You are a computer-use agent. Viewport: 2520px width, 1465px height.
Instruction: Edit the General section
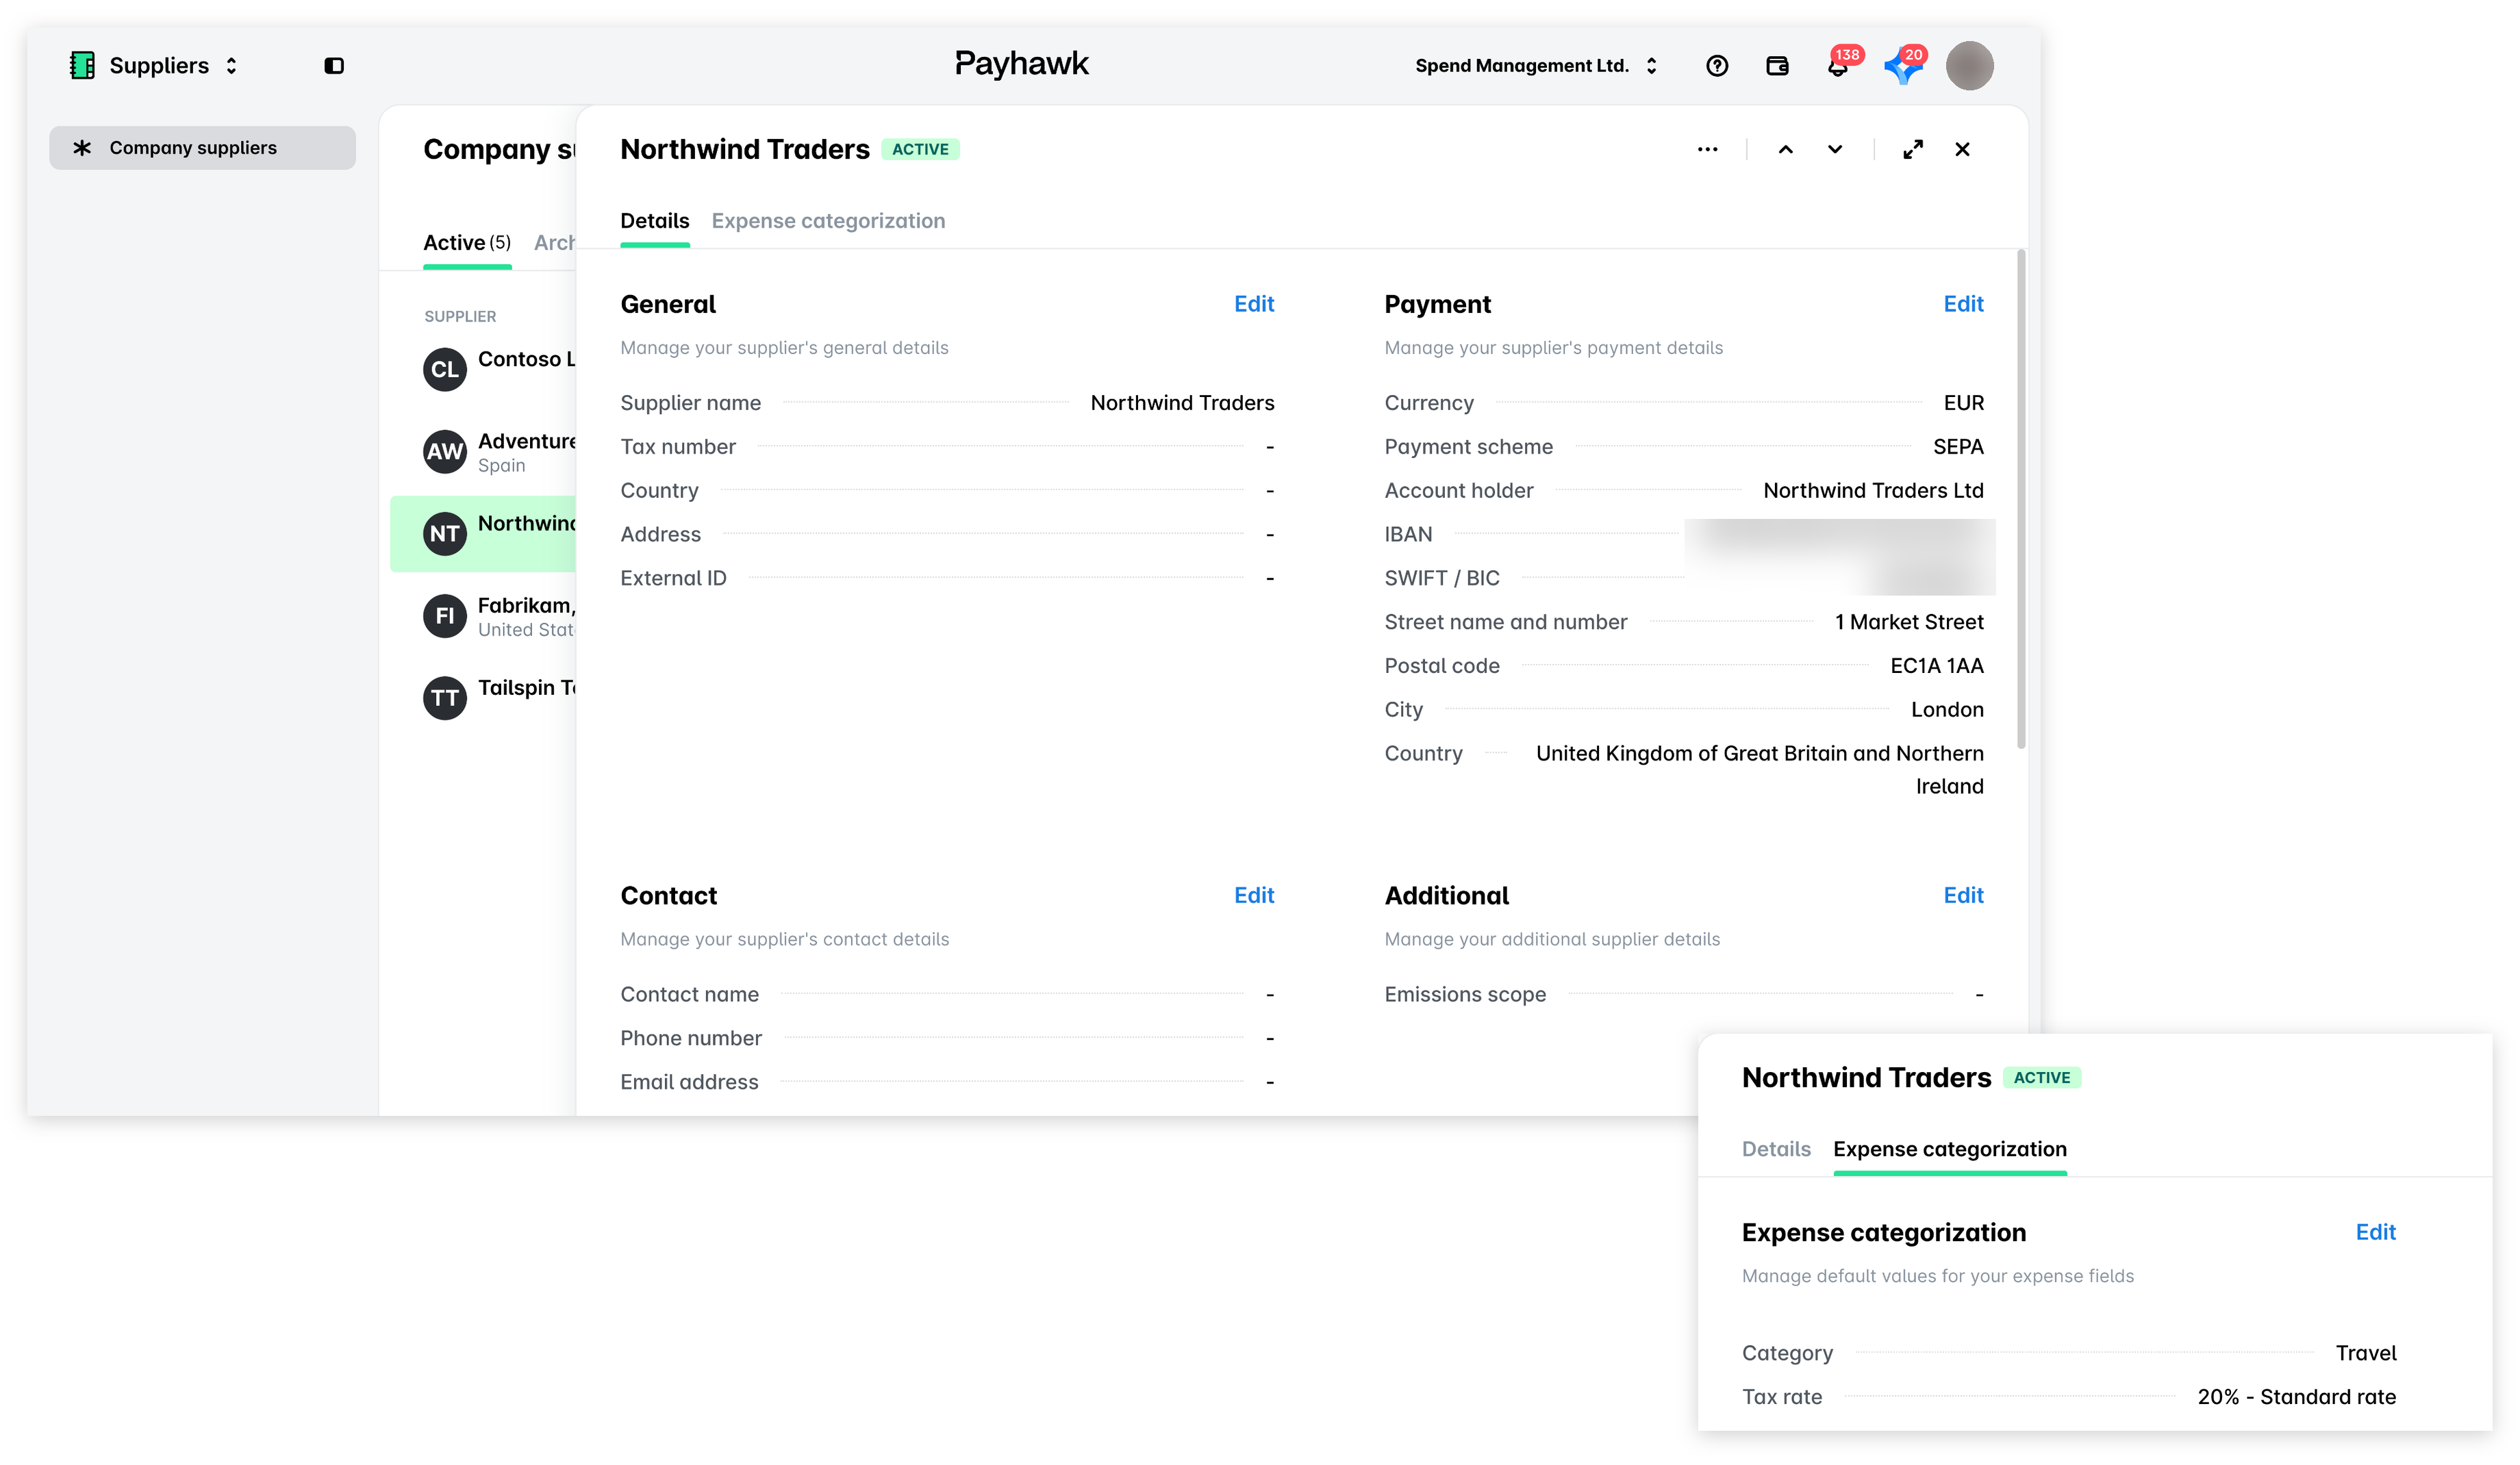click(1253, 304)
